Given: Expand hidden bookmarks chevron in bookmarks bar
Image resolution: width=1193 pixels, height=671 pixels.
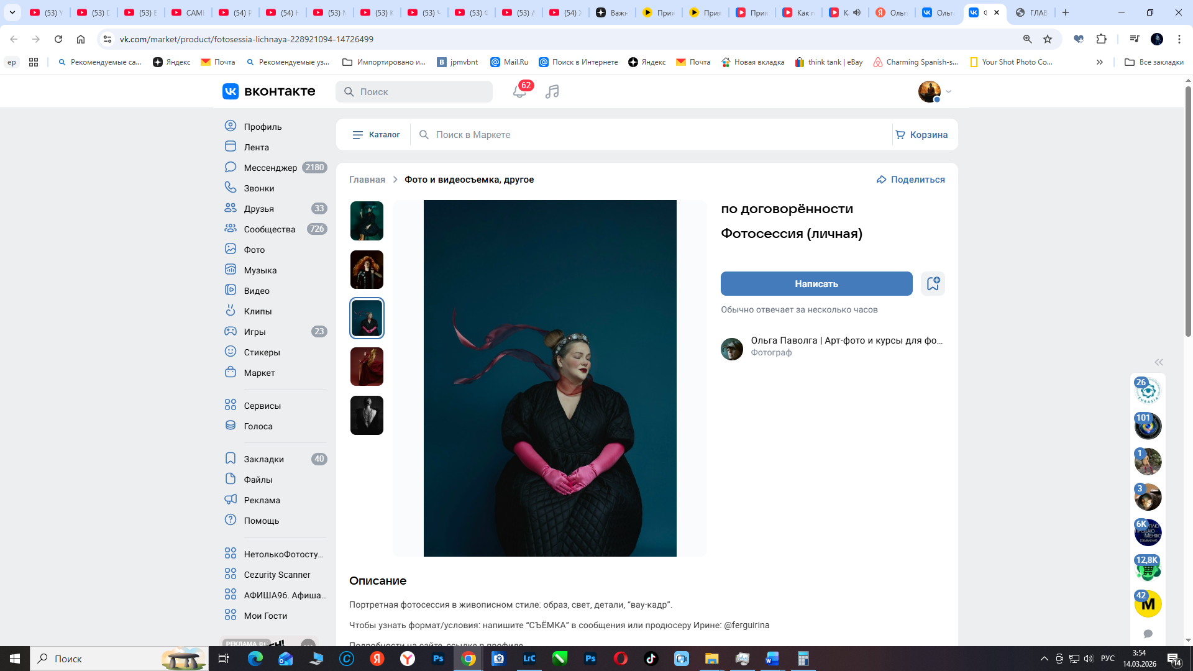Looking at the screenshot, I should (x=1099, y=62).
